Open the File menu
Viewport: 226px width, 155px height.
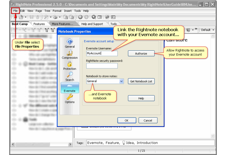point(15,11)
